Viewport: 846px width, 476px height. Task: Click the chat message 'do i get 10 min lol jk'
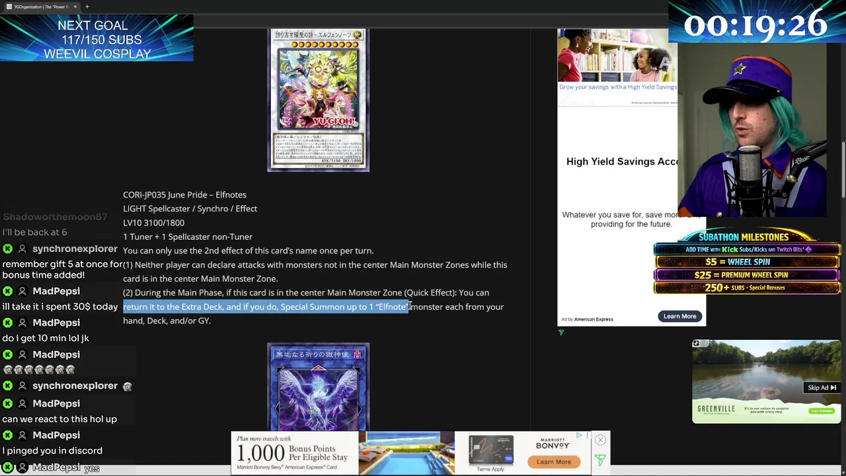(46, 338)
